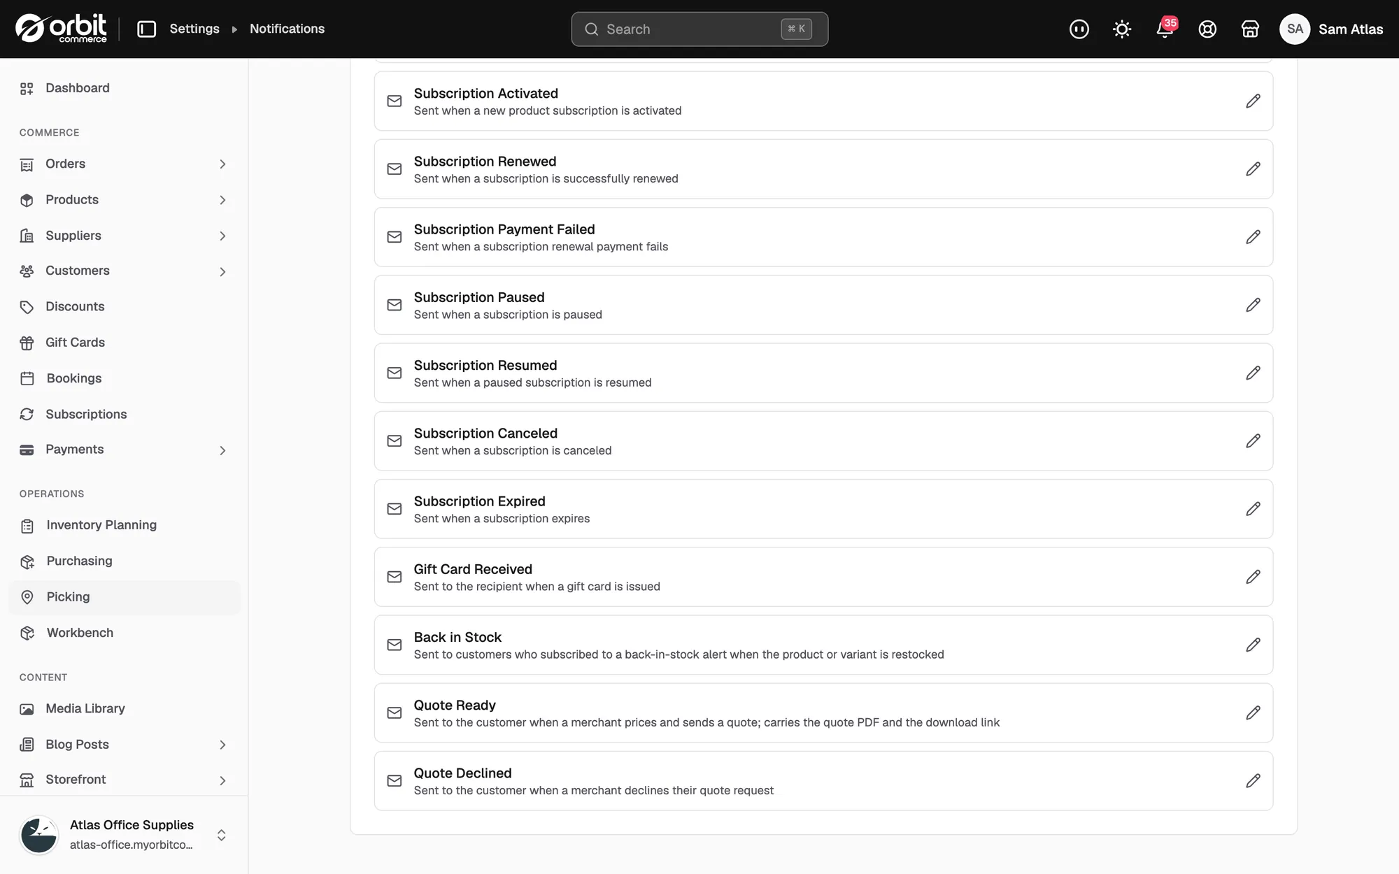
Task: Open Gift Cards section
Action: [x=124, y=343]
